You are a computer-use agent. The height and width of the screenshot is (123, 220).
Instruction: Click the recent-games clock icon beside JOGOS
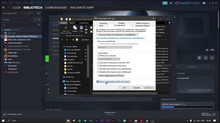(35, 20)
